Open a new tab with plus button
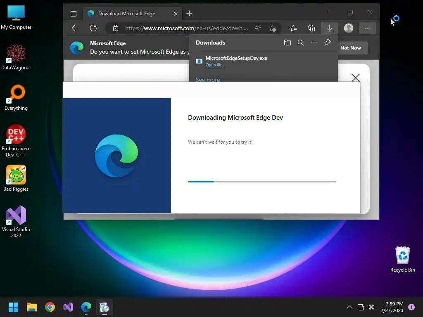This screenshot has height=317, width=423. coord(189,14)
